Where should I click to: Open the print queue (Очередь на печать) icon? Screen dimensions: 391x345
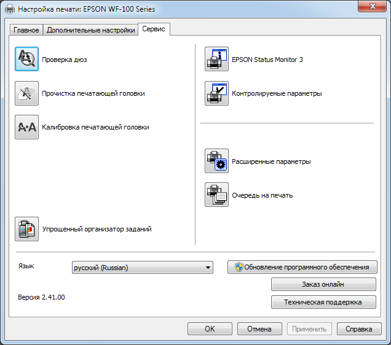coord(216,195)
